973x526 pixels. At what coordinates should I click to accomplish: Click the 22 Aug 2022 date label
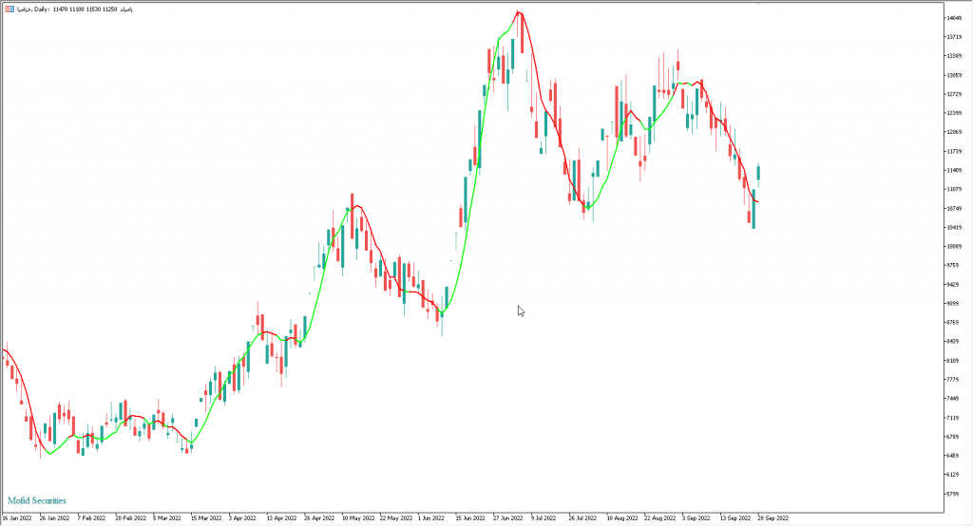point(659,518)
